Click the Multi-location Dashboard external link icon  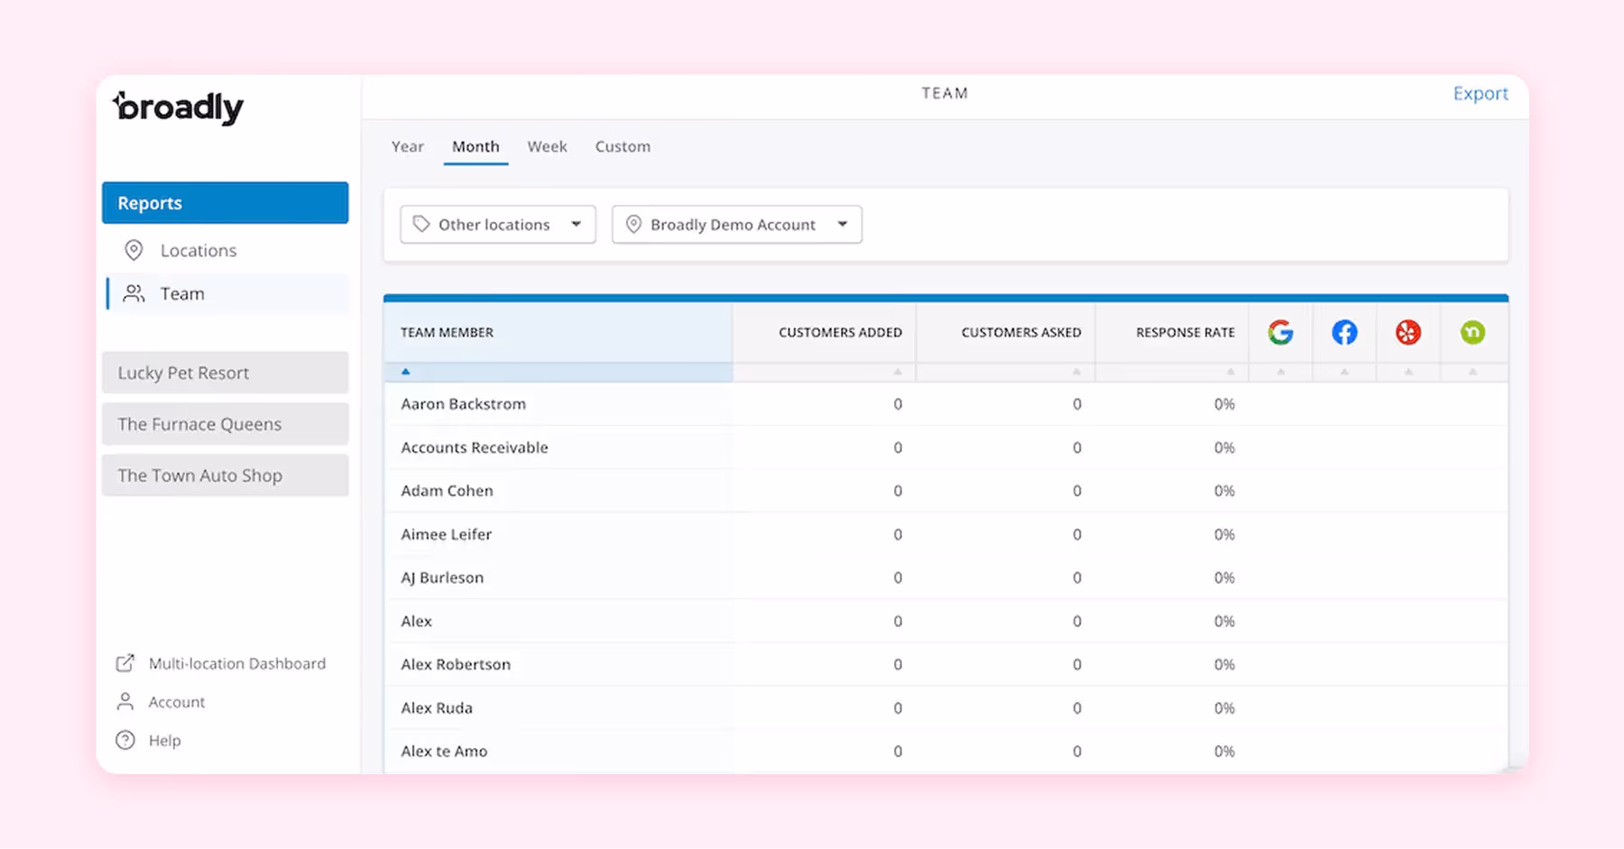tap(125, 663)
